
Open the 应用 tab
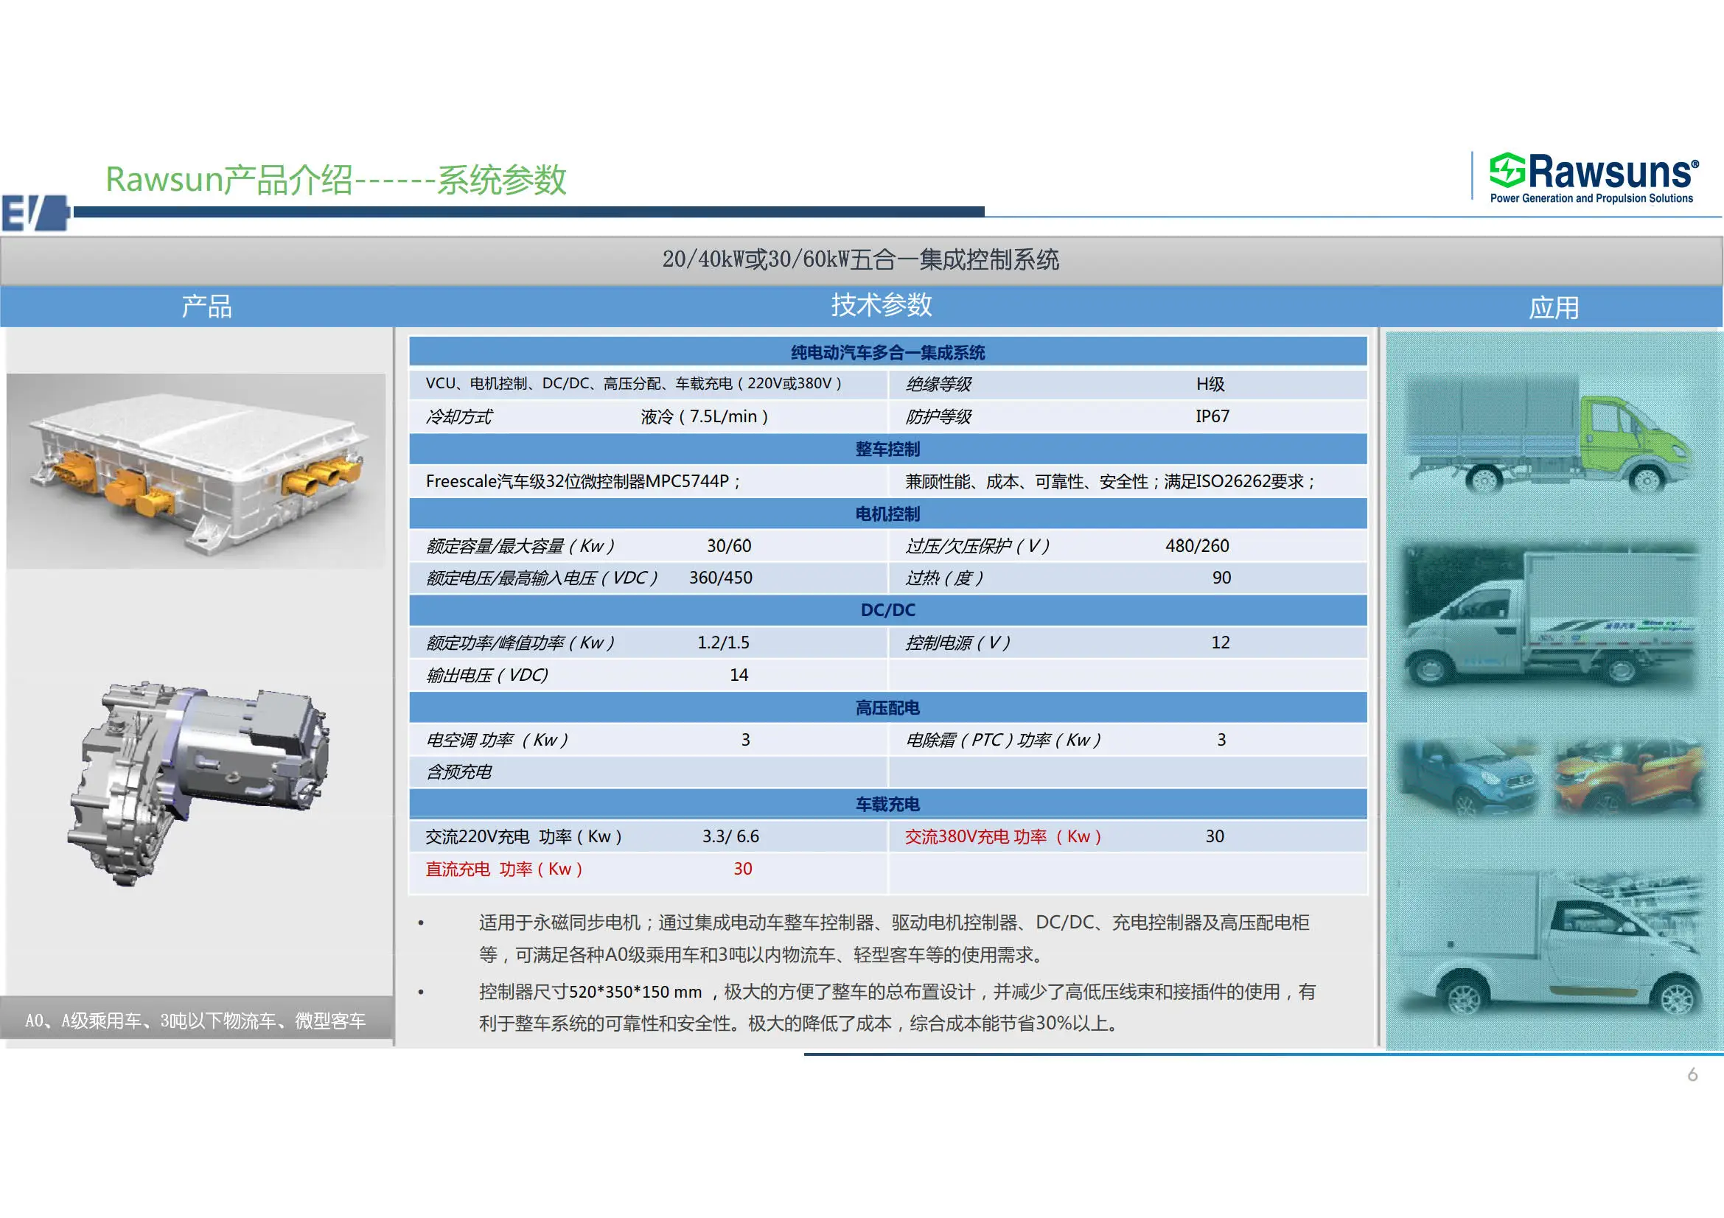[x=1554, y=308]
